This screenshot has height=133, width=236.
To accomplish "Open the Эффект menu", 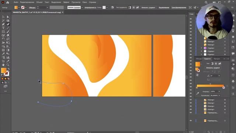I will click(x=66, y=2).
